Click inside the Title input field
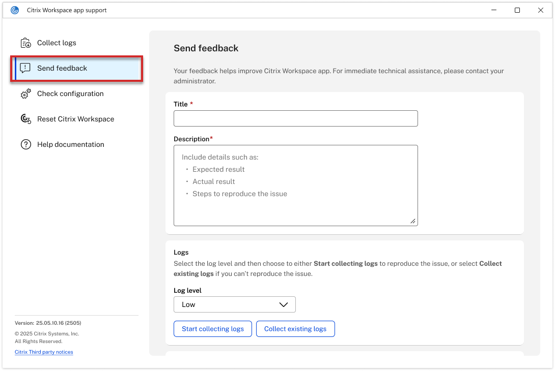 pos(295,118)
